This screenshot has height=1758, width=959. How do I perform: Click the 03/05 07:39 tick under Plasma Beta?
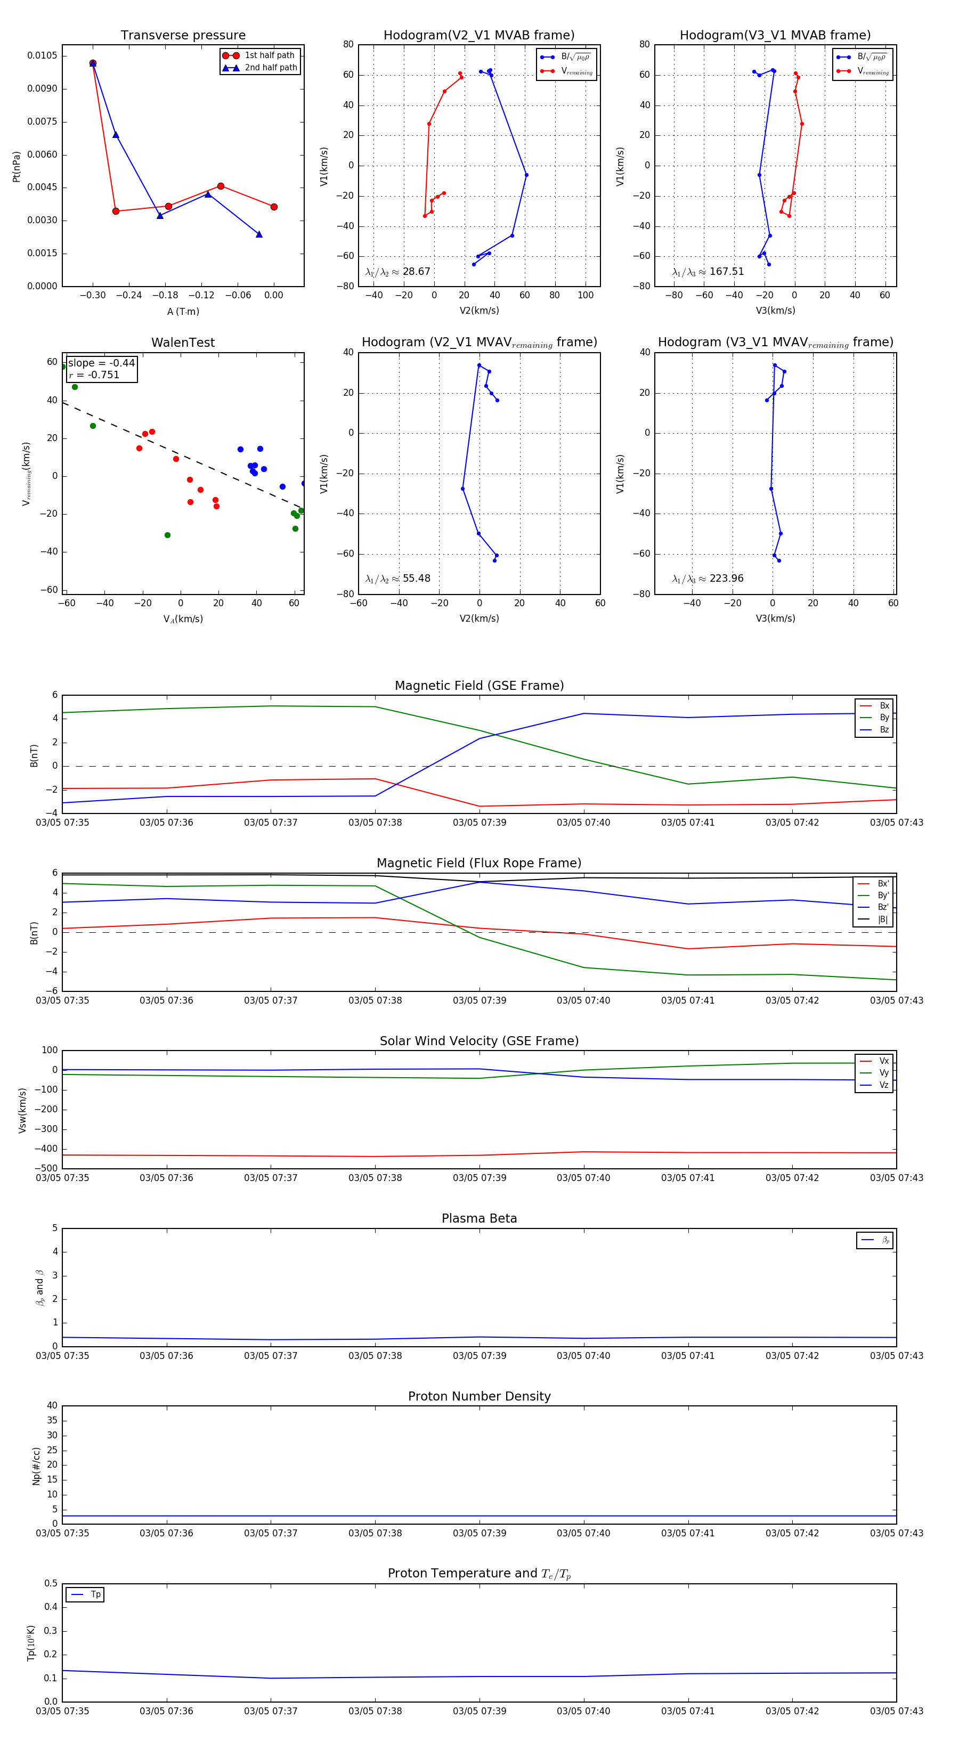(479, 1355)
